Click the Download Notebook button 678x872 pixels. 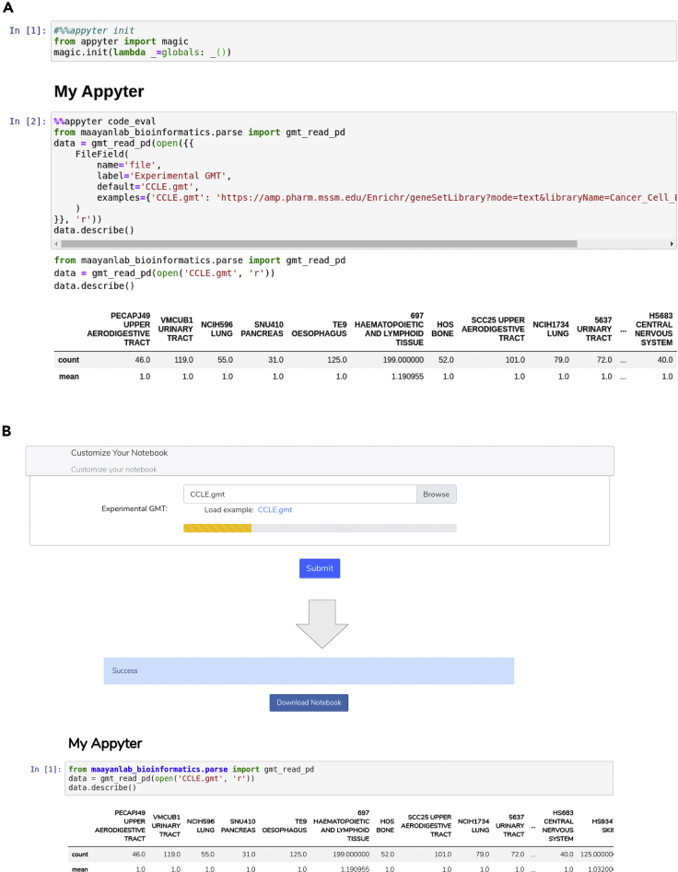tap(309, 703)
